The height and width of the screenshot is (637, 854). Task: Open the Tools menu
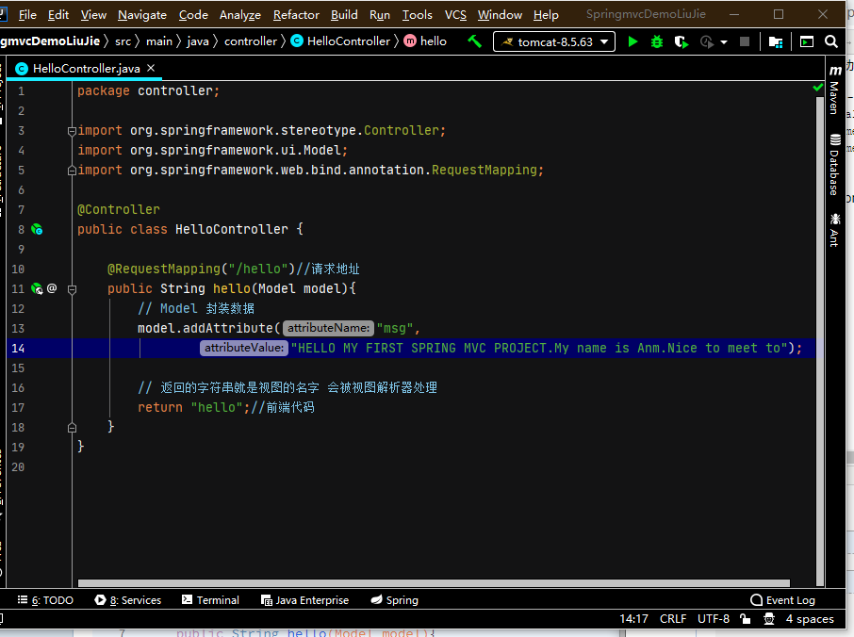click(418, 15)
